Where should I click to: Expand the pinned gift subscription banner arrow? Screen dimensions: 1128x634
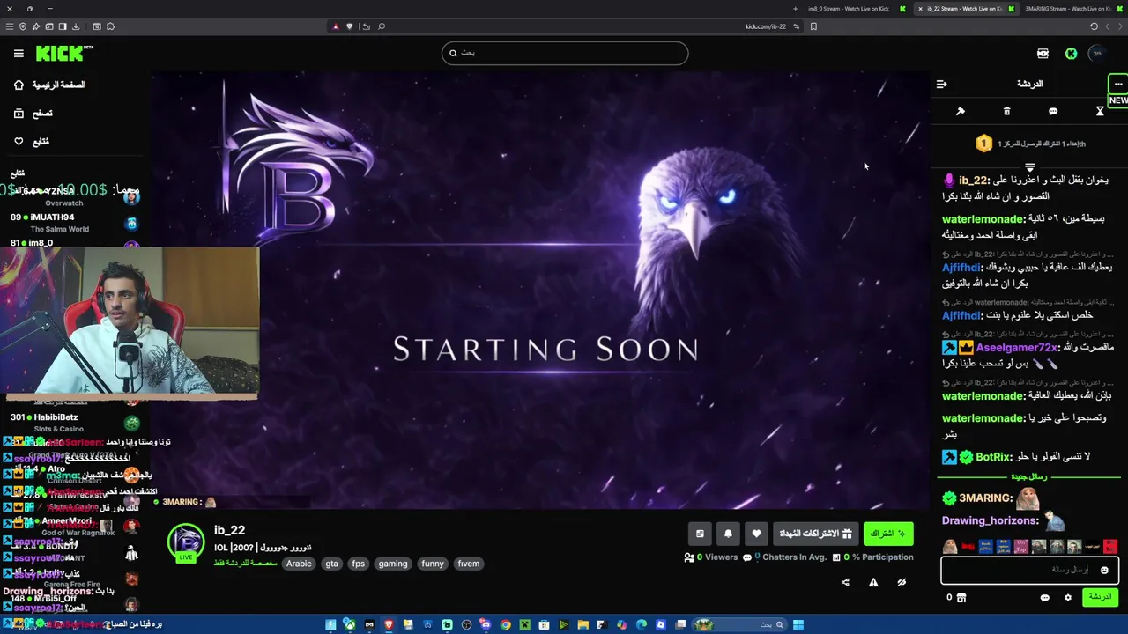point(1029,166)
